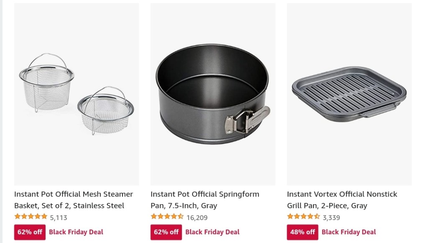The height and width of the screenshot is (243, 428).
Task: Click the metal latch on the springform pan
Action: [246, 119]
